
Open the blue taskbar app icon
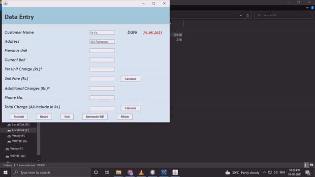point(164,173)
